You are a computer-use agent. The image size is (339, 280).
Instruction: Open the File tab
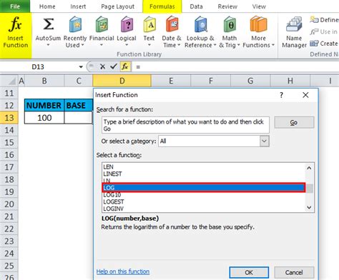click(15, 6)
